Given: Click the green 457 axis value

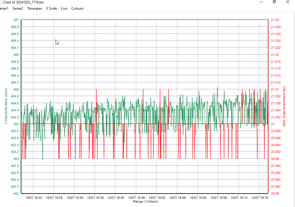Looking at the screenshot, I should coord(16,20).
